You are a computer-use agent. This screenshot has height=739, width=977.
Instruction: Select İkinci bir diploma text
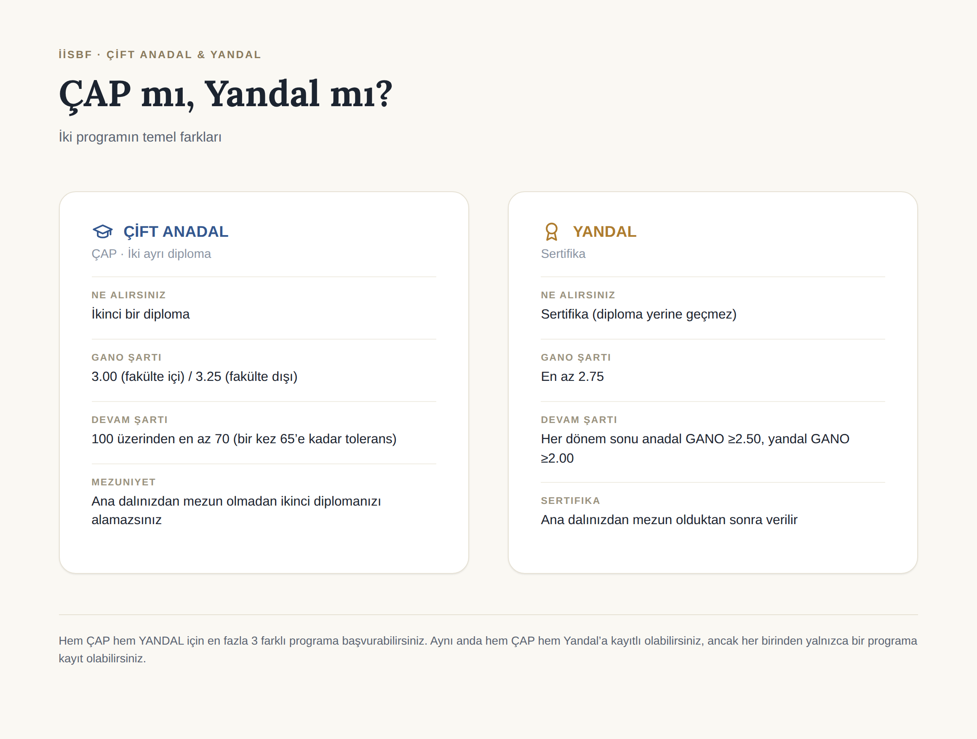pos(141,314)
